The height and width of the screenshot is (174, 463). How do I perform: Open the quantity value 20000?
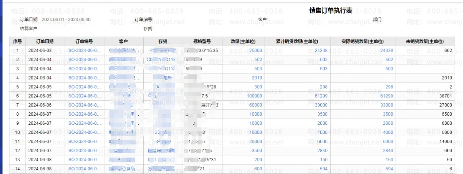[x=255, y=142]
